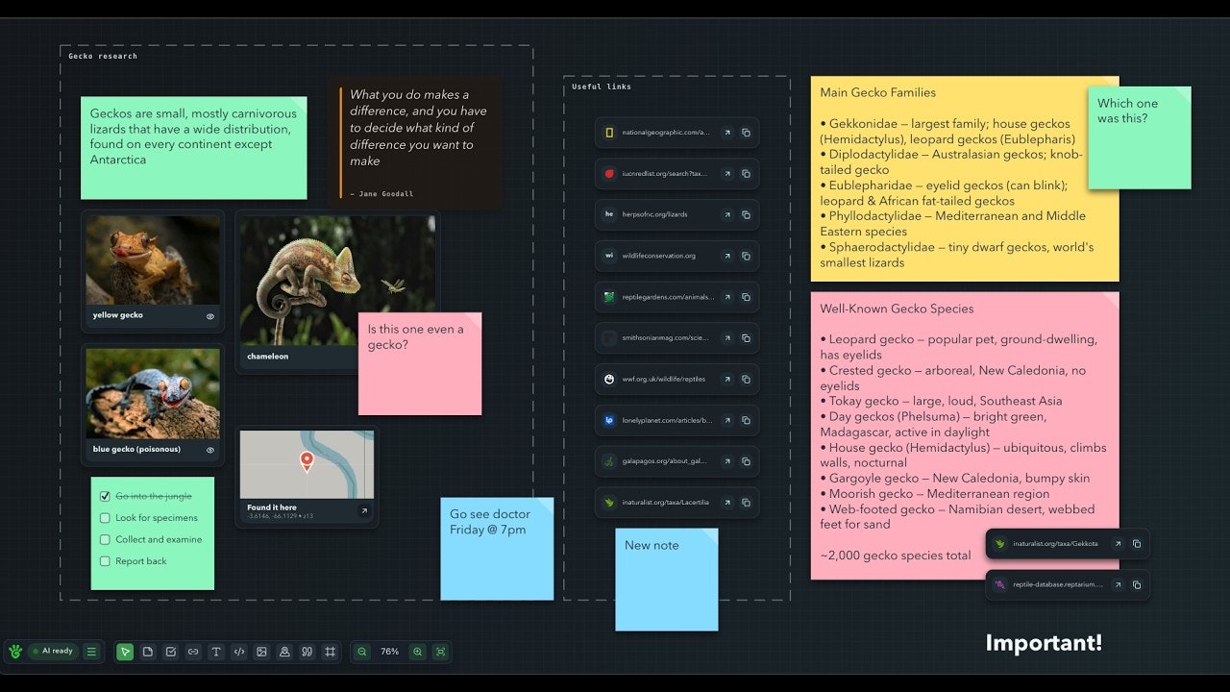Select the Go see doctor sticky note
This screenshot has height=692, width=1230.
coord(497,549)
